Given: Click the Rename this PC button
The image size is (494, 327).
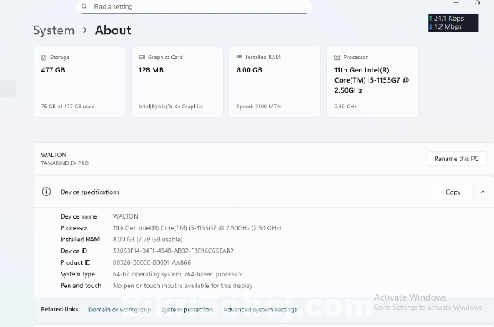Looking at the screenshot, I should click(456, 159).
